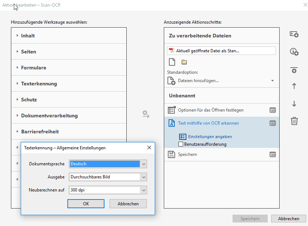The image size is (308, 226).
Task: Open the Ausgabe dropdown
Action: 144,177
